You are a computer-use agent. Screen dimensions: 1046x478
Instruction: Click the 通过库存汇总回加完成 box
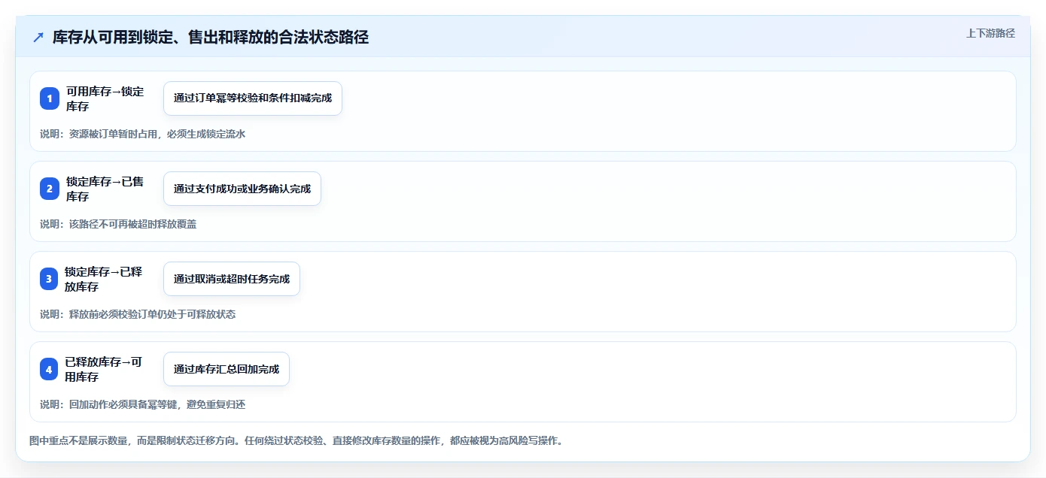coord(227,369)
